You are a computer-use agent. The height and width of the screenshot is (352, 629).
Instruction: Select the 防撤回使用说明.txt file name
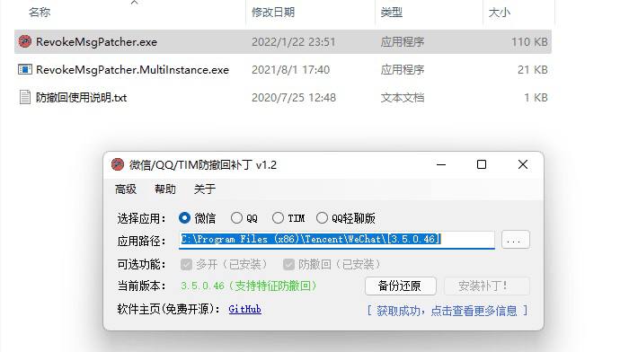(82, 97)
